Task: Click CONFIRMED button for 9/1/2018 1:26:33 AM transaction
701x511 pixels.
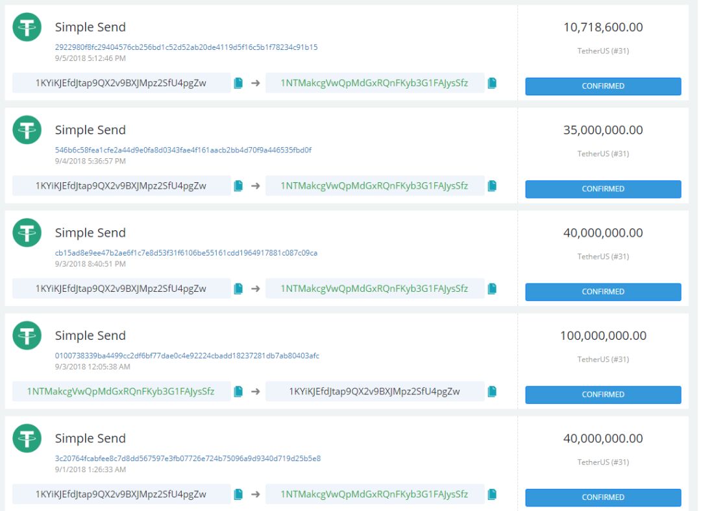Action: (x=603, y=497)
